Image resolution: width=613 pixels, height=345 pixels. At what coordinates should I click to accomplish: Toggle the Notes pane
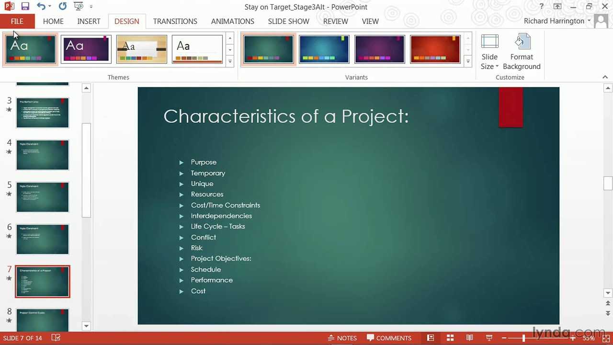(x=342, y=338)
